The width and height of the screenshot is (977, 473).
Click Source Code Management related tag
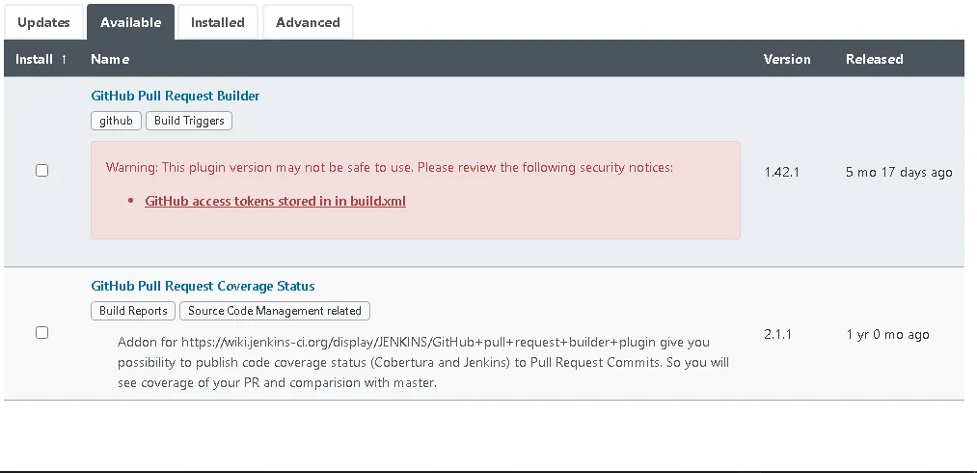275,311
